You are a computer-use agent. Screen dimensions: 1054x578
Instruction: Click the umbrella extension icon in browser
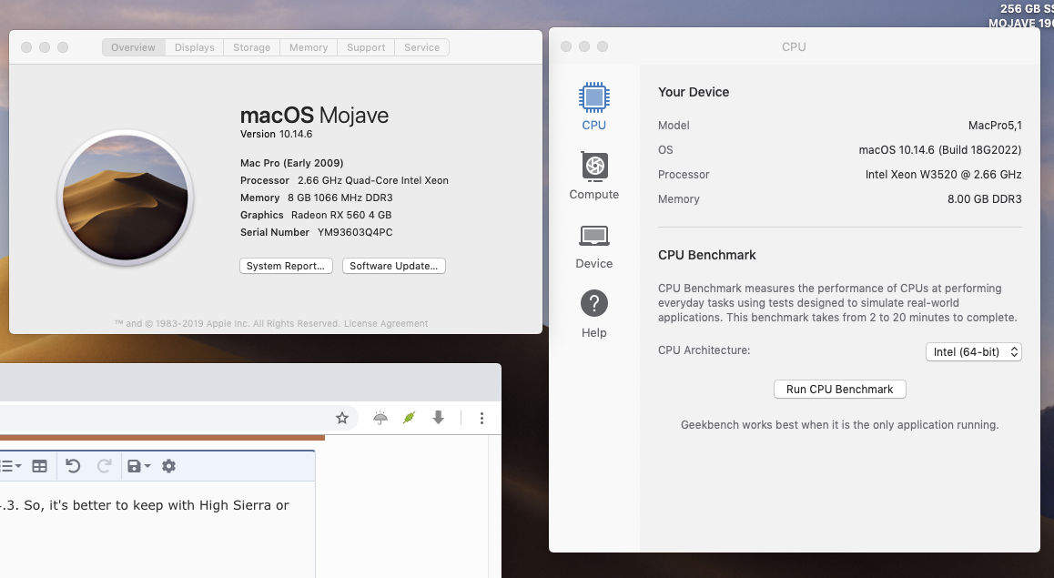pyautogui.click(x=380, y=418)
